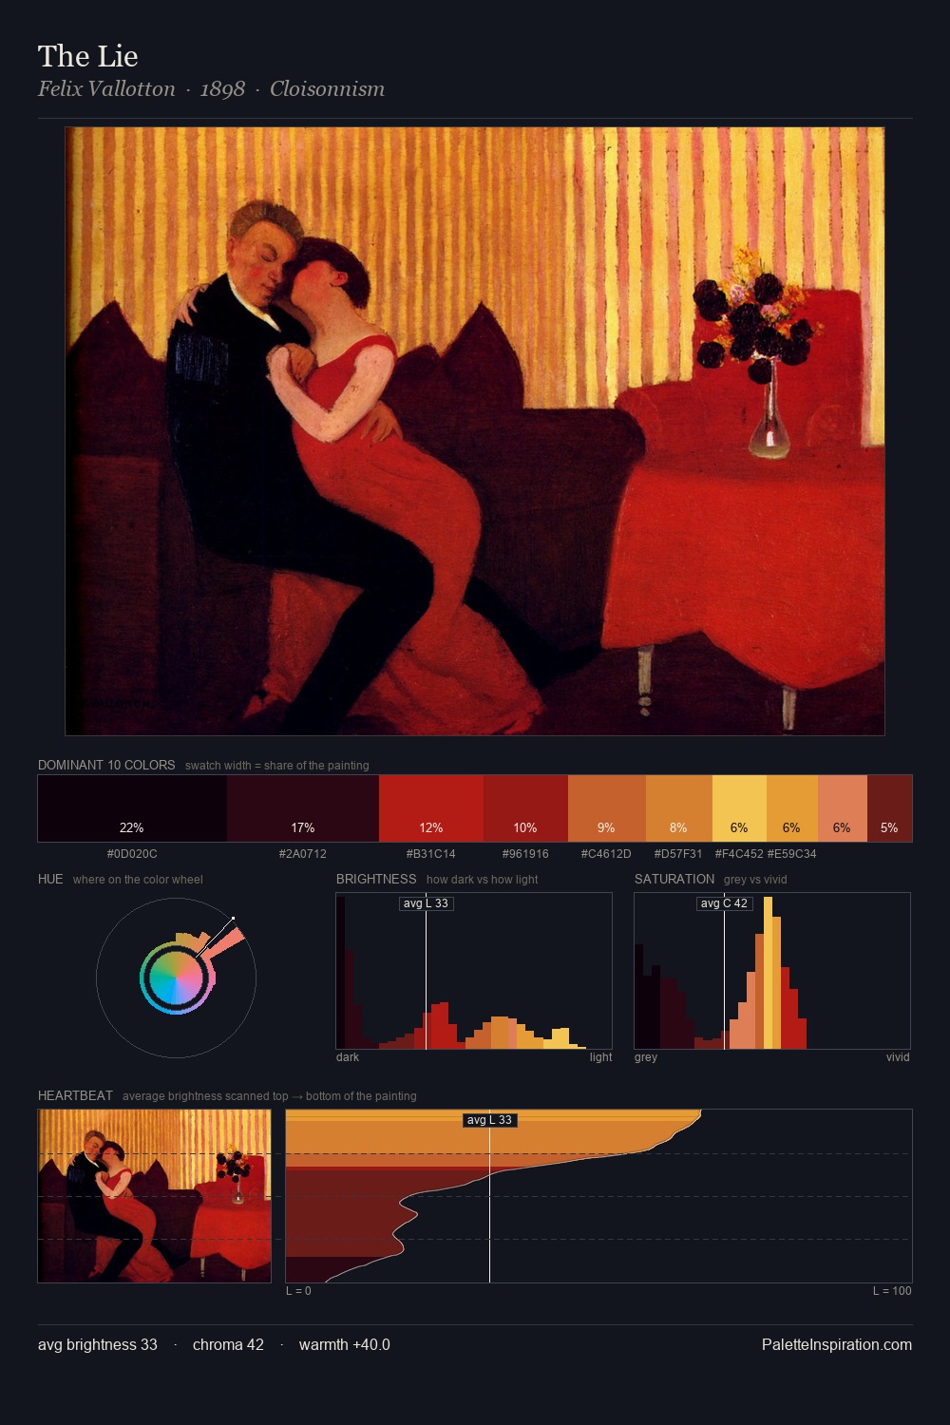This screenshot has height=1425, width=950.
Task: Click the Heartbeat brightness profile chart
Action: (x=599, y=1196)
